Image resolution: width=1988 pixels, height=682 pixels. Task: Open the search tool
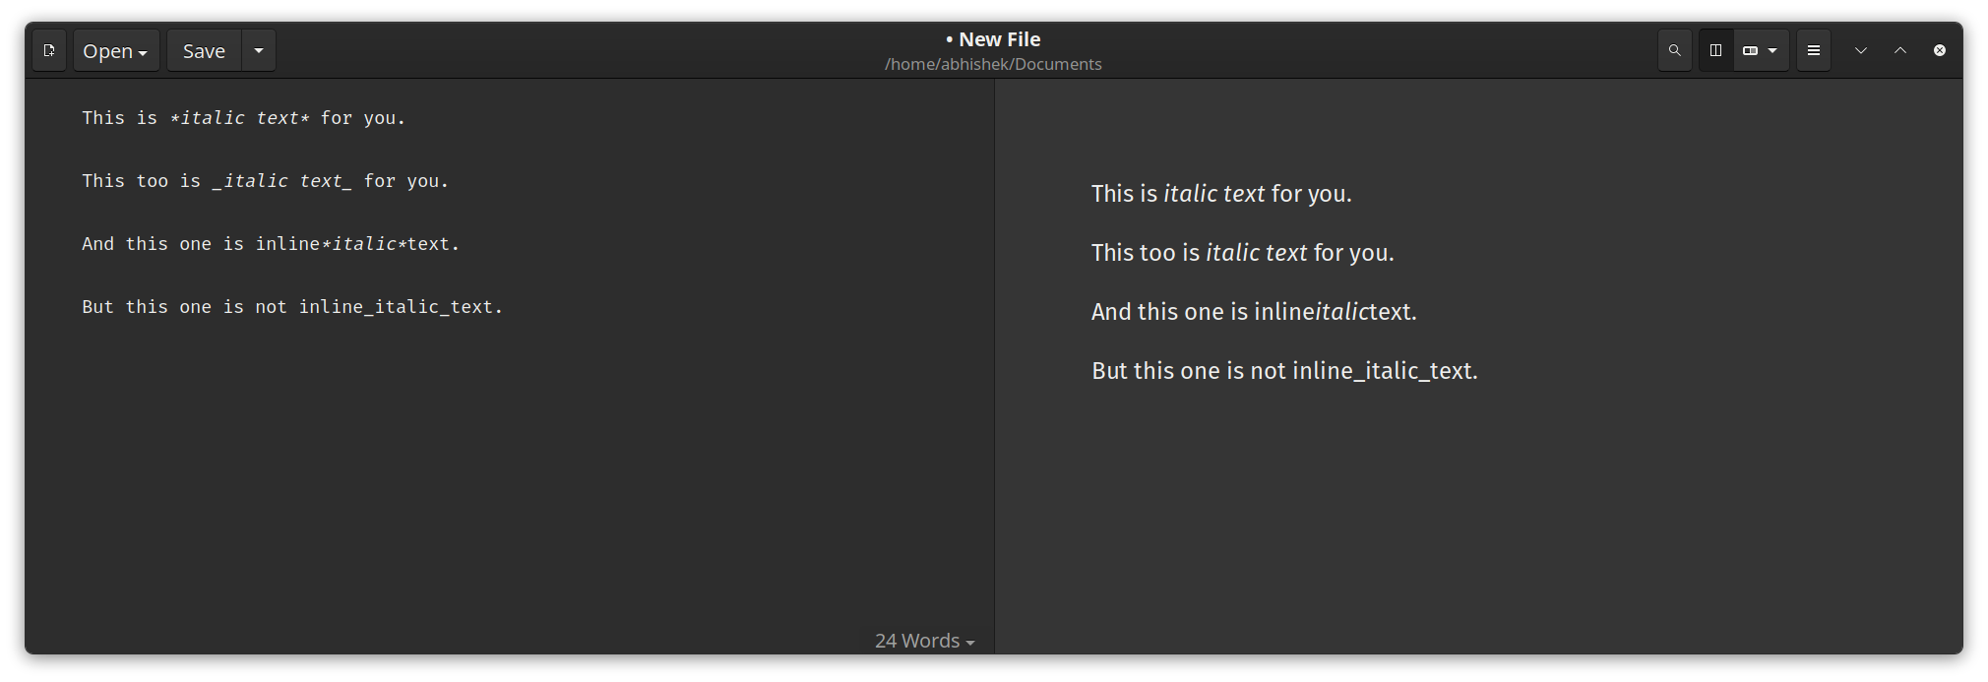point(1674,50)
